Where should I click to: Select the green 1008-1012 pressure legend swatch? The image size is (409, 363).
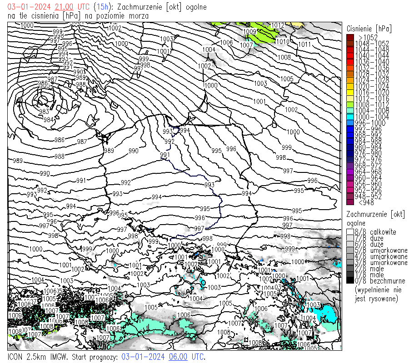coord(350,105)
